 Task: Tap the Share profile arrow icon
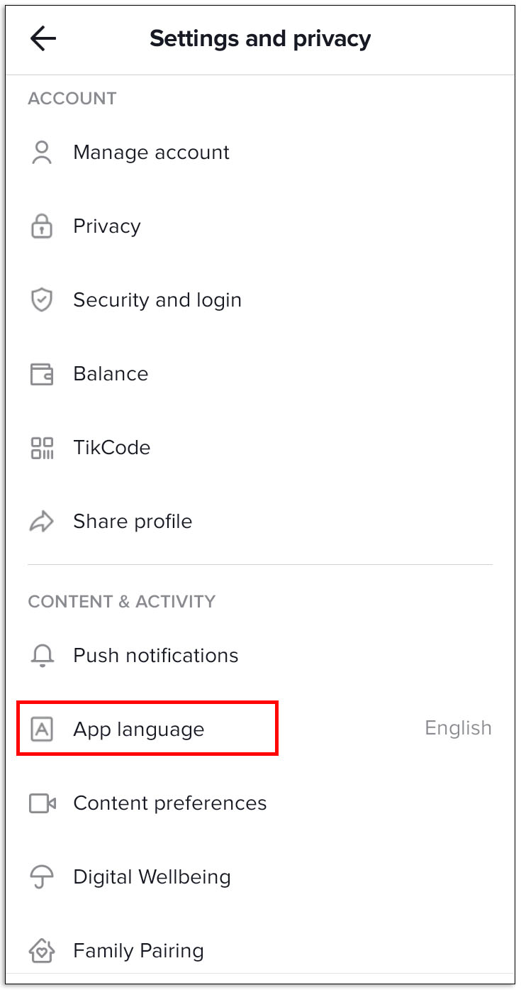click(42, 522)
